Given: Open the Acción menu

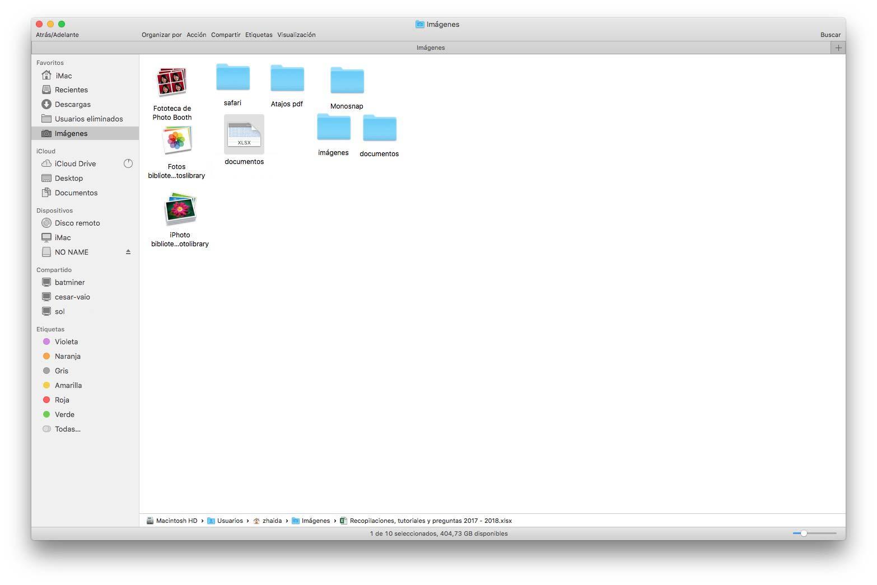Looking at the screenshot, I should (x=197, y=34).
